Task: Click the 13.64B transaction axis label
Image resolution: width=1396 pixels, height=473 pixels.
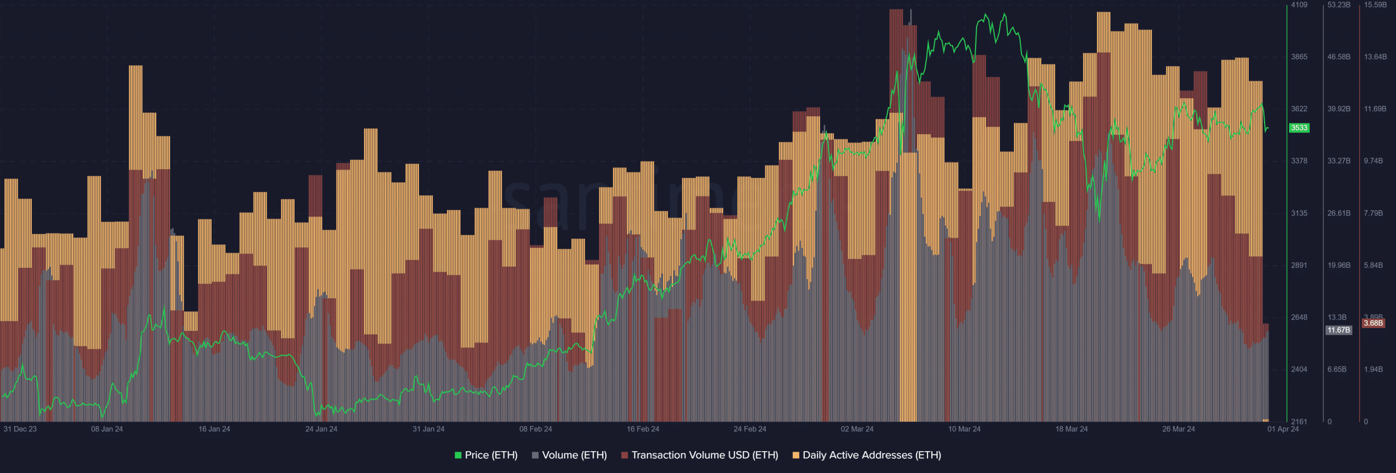Action: (x=1375, y=57)
